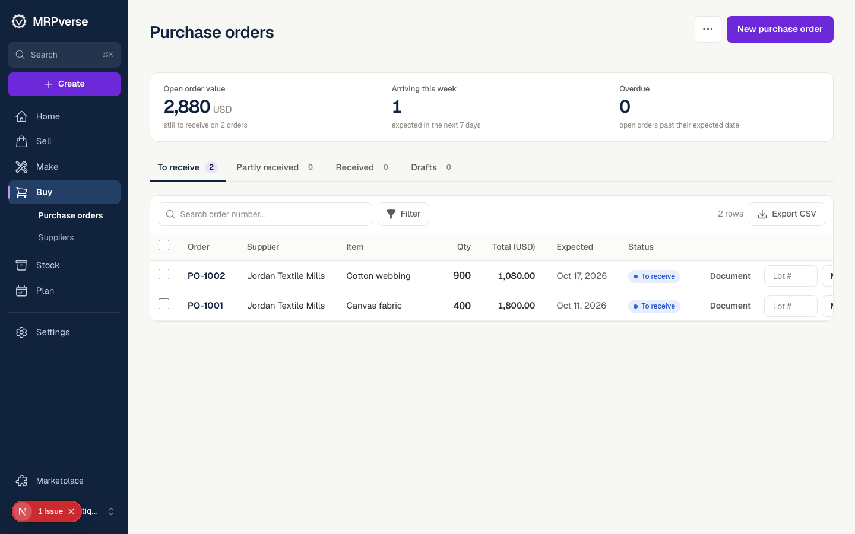Check the PO-1001 row checkbox

[164, 304]
